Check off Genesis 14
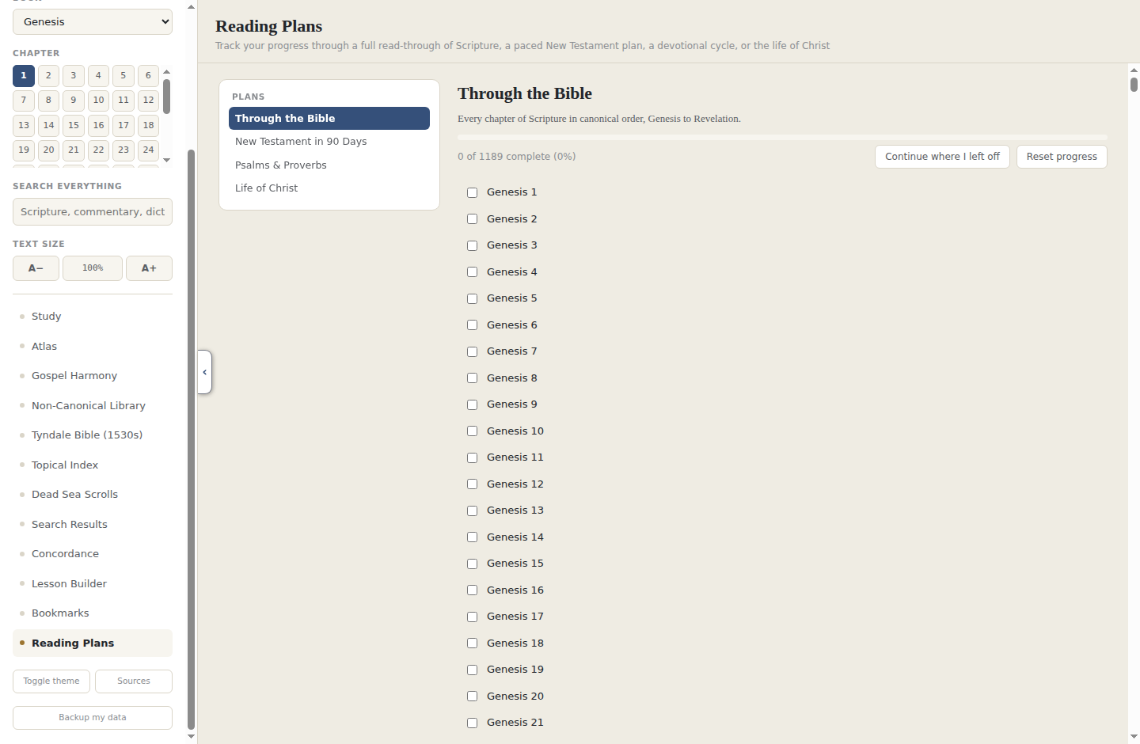The image size is (1140, 744). click(472, 537)
